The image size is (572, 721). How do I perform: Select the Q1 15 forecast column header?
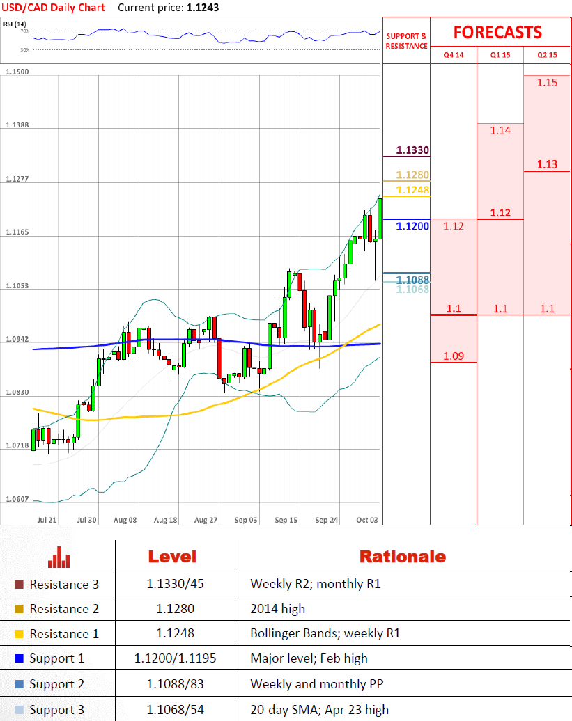coord(500,55)
